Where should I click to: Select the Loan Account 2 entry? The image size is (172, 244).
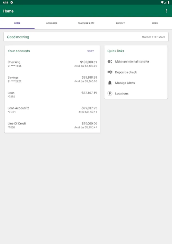[x=52, y=110]
